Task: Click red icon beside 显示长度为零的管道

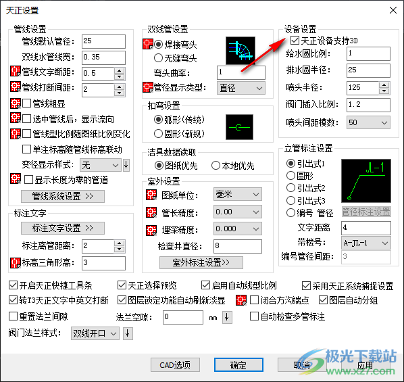Action: [x=16, y=178]
